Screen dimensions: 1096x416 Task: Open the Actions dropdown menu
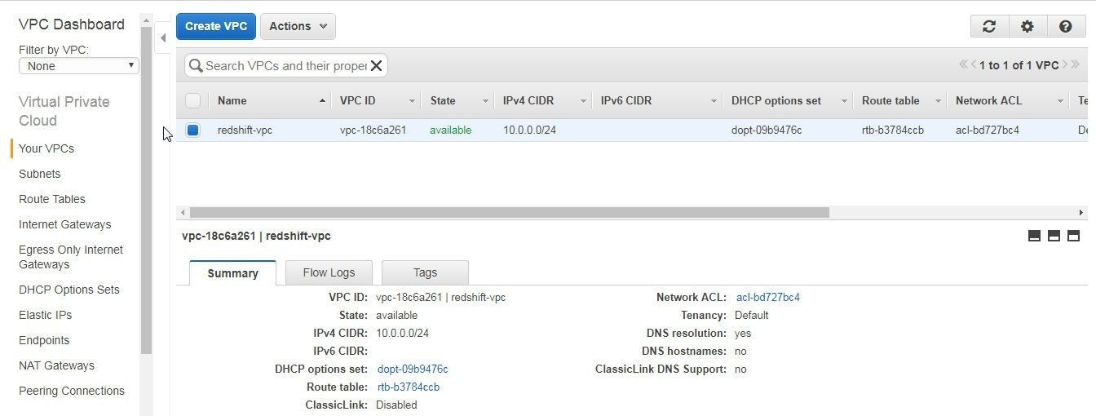pyautogui.click(x=298, y=26)
